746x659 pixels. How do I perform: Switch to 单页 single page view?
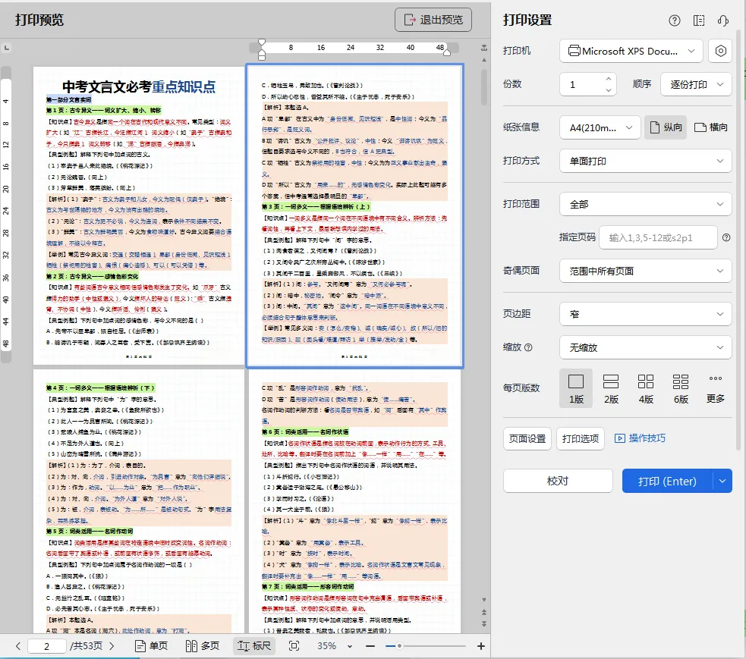coord(151,646)
